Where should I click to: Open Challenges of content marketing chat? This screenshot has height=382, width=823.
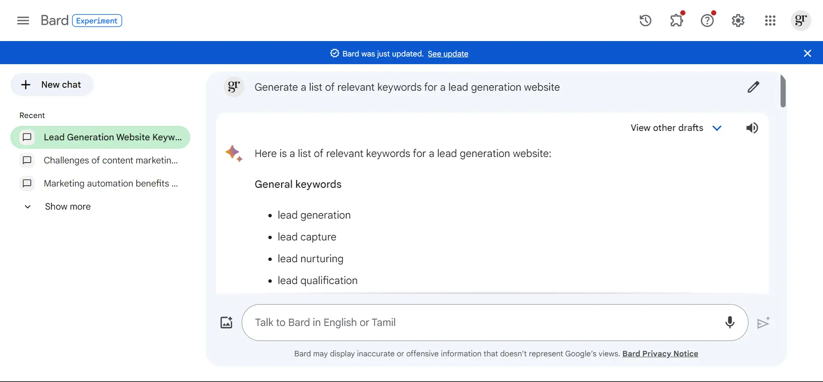pyautogui.click(x=100, y=160)
